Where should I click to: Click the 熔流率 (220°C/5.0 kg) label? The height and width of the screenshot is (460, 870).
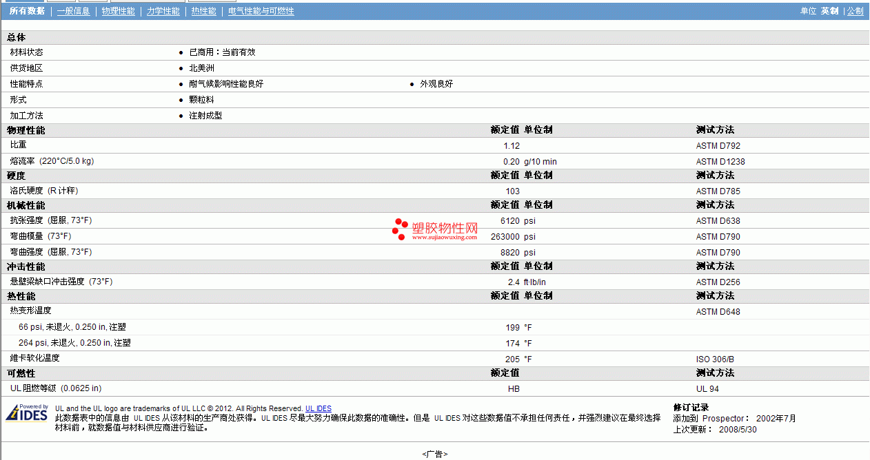coord(52,161)
